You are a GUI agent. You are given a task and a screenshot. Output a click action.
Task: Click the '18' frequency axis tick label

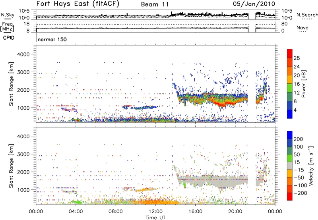pyautogui.click(x=27, y=23)
